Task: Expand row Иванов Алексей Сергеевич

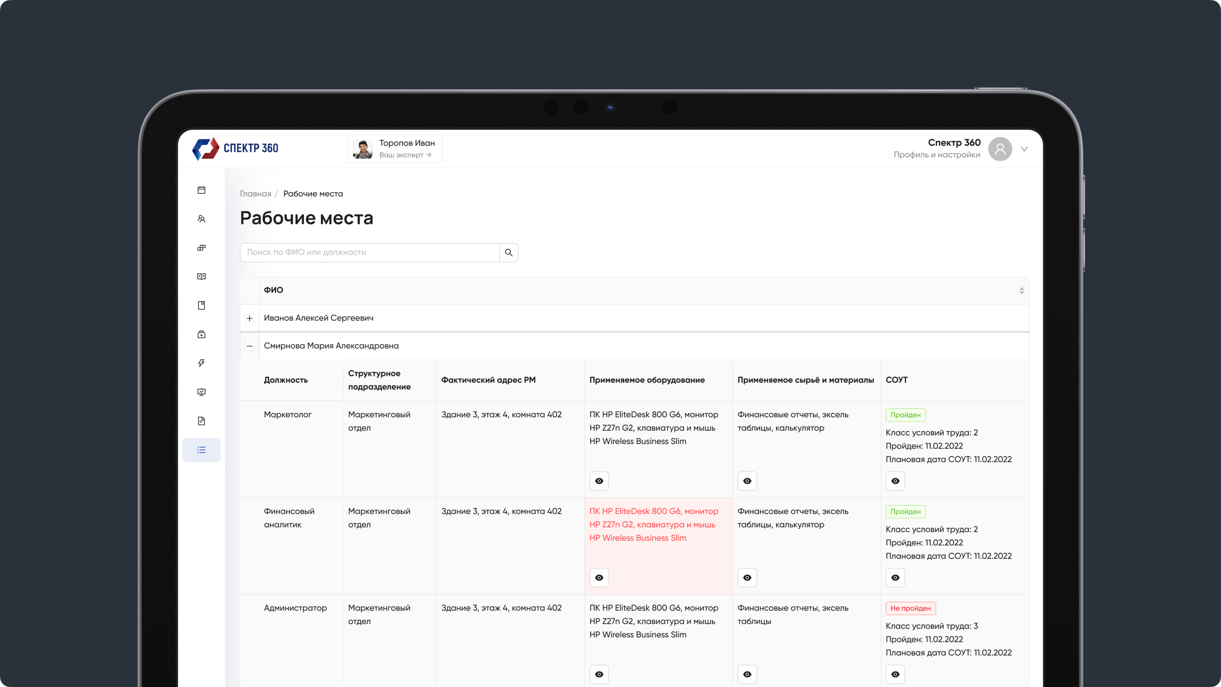Action: [250, 318]
